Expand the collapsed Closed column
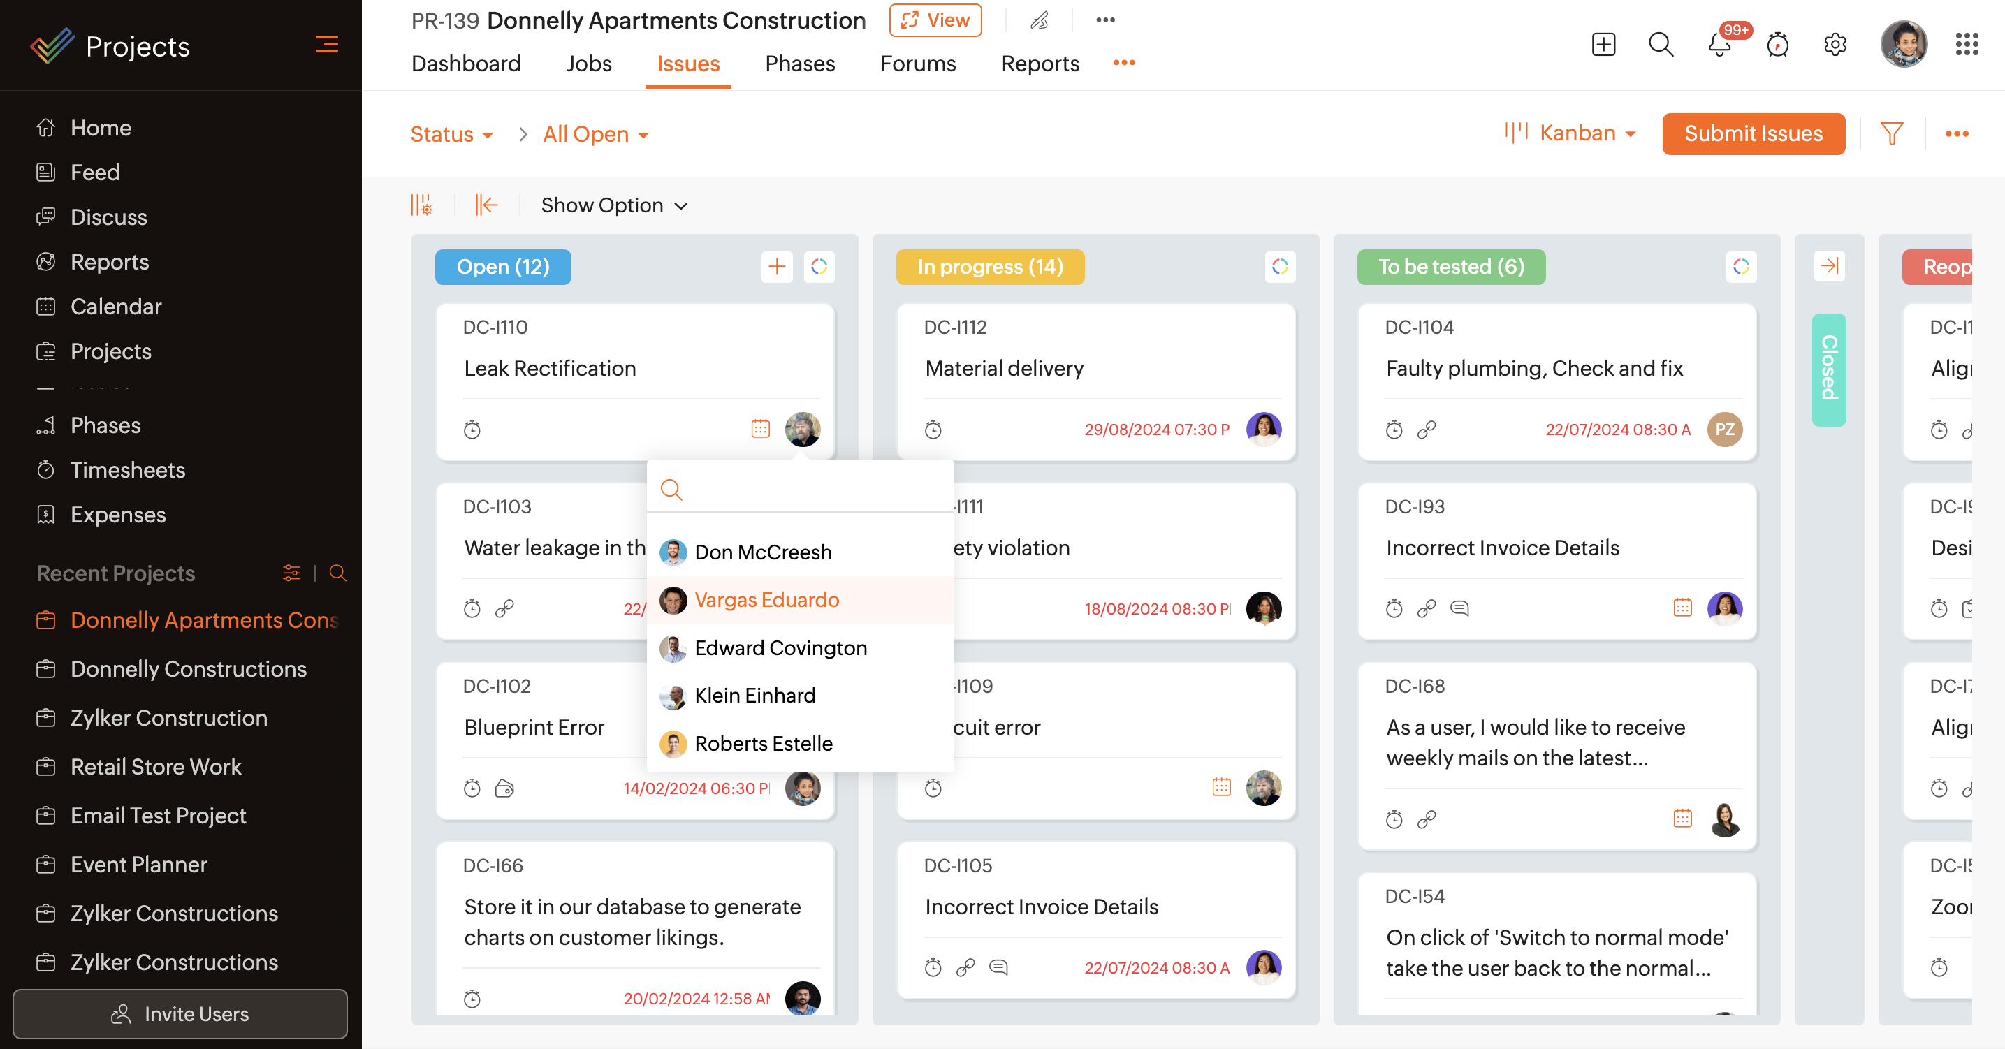 click(x=1829, y=267)
